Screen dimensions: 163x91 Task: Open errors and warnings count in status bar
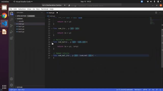pyautogui.click(x=13, y=90)
